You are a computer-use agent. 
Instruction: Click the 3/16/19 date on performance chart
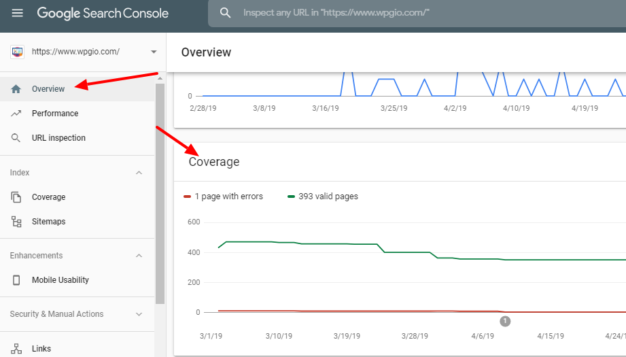coord(326,108)
